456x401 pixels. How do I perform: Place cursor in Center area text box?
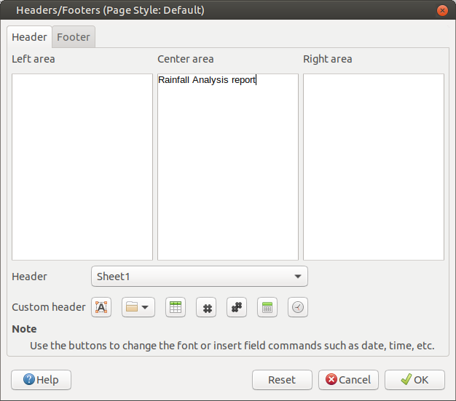coord(228,167)
